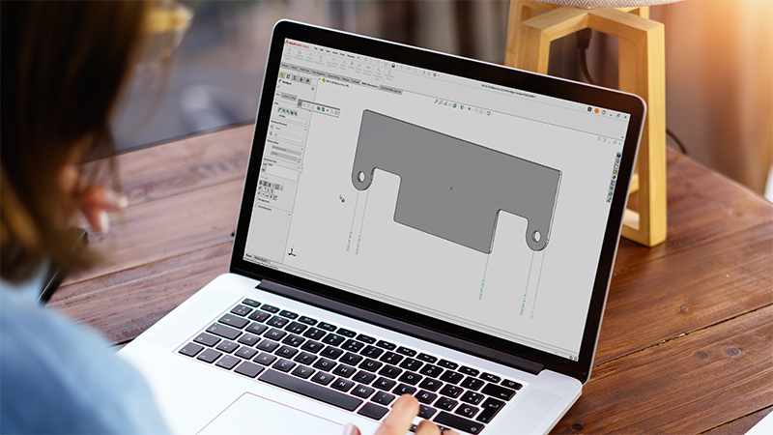Open the Appearances color-ball task pane tab
This screenshot has width=773, height=435.
click(615, 177)
